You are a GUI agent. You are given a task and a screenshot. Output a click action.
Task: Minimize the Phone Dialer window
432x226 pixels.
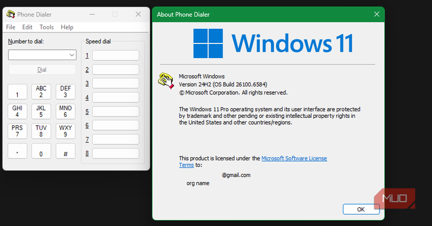tap(92, 14)
